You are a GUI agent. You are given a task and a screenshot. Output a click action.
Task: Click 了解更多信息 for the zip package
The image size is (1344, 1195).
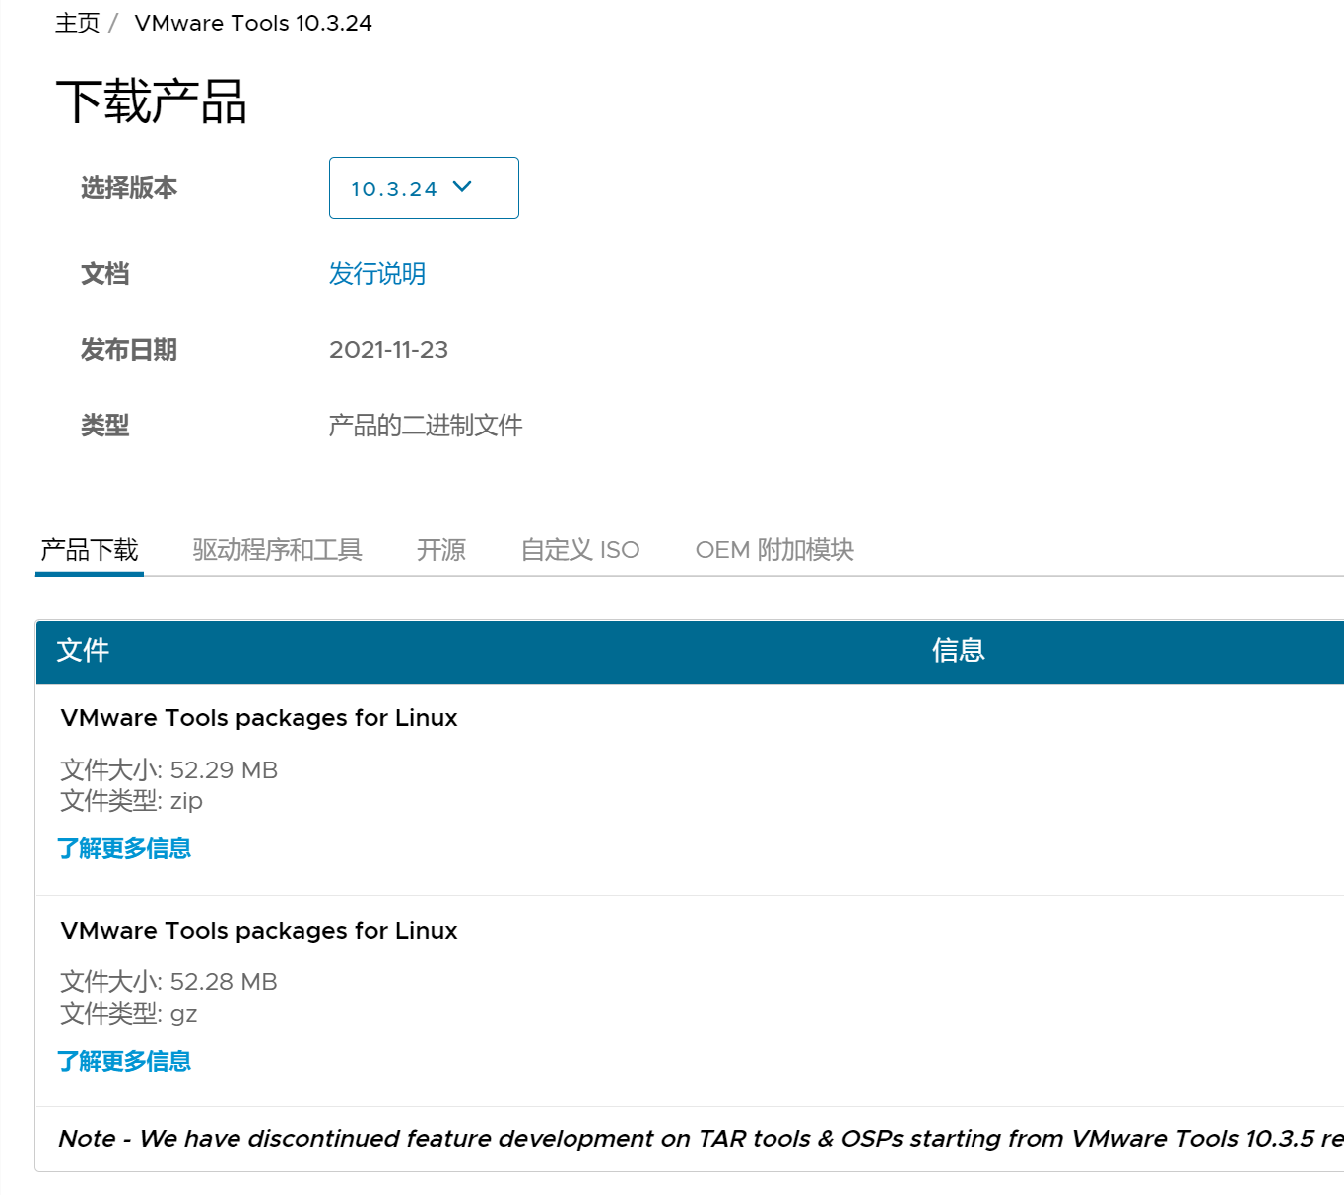coord(124,848)
